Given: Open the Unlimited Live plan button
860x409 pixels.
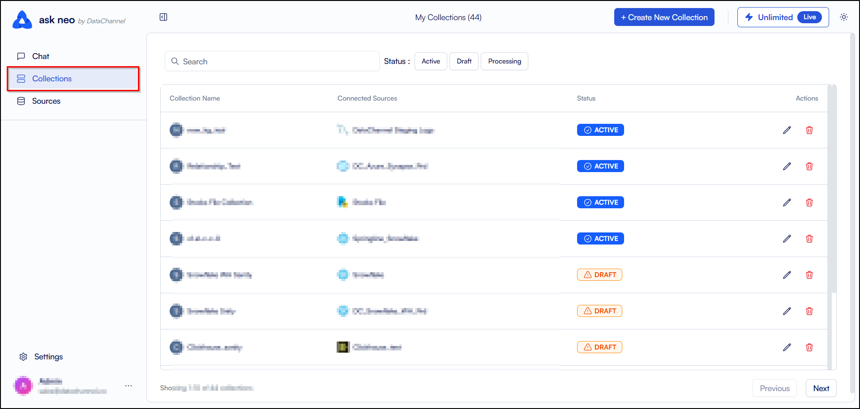Looking at the screenshot, I should point(783,17).
